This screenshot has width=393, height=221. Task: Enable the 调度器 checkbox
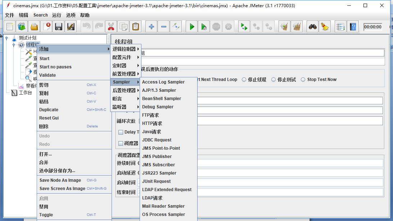121,143
